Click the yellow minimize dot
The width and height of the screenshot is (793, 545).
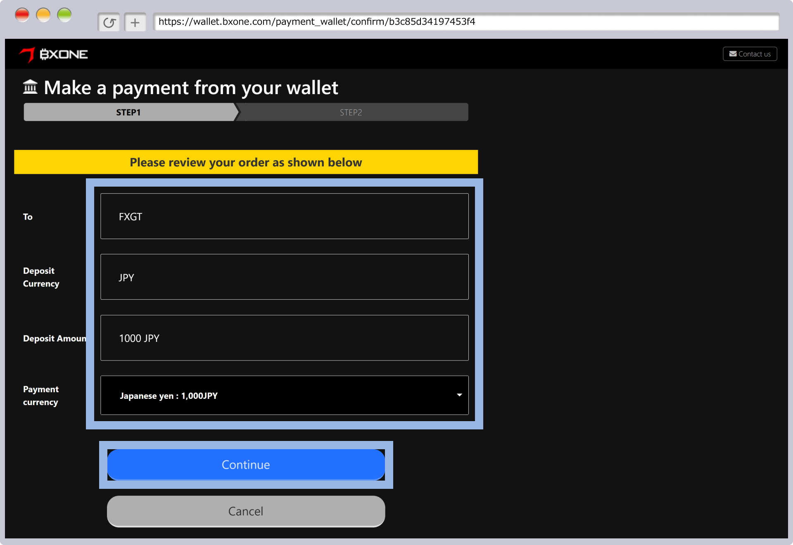[43, 15]
